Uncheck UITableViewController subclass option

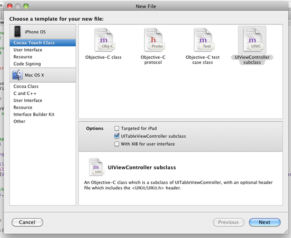pyautogui.click(x=117, y=136)
